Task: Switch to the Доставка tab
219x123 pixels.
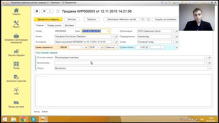Action: (69, 25)
